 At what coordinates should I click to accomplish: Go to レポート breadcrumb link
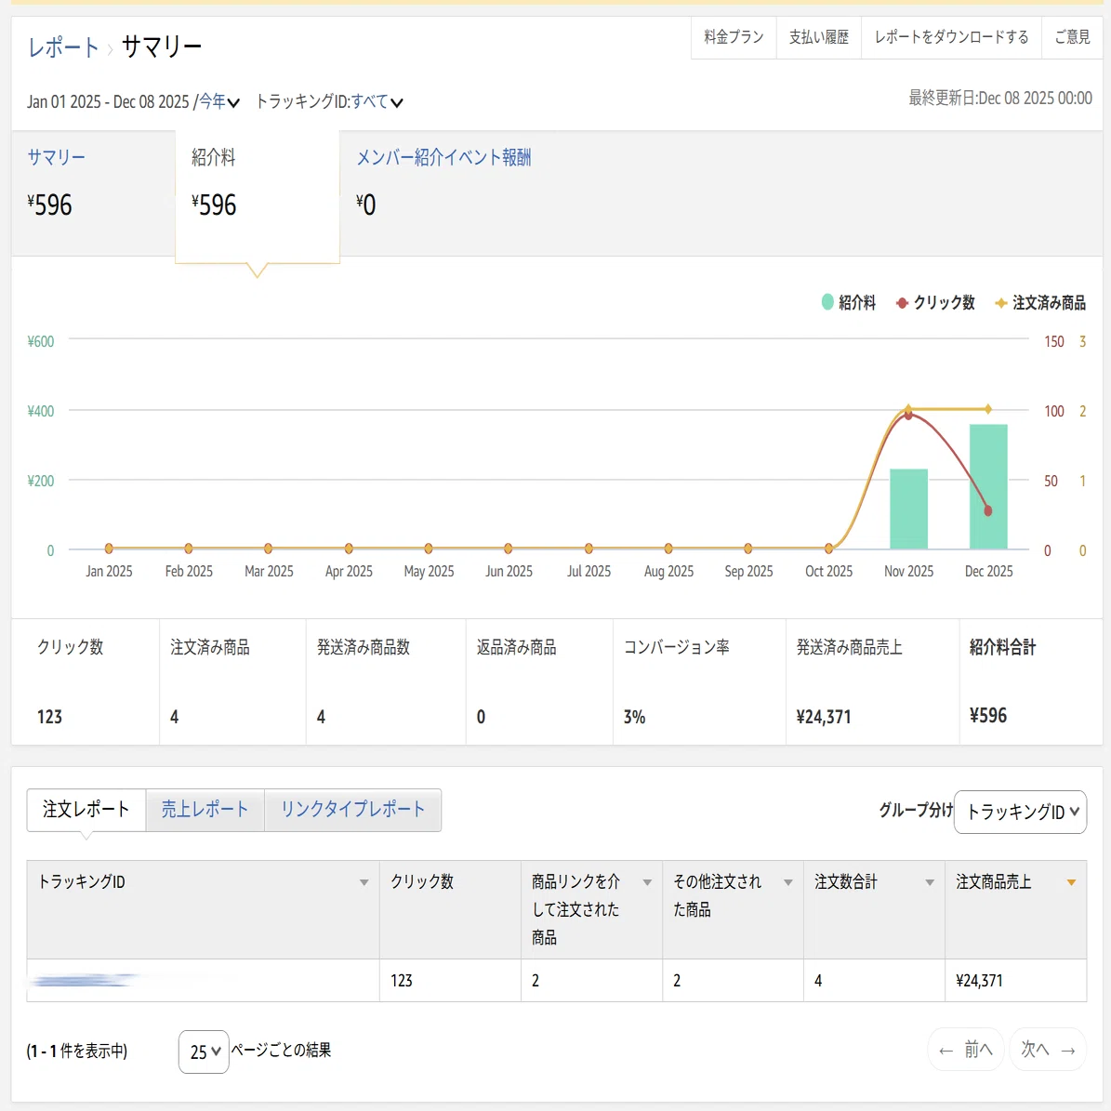tap(63, 47)
